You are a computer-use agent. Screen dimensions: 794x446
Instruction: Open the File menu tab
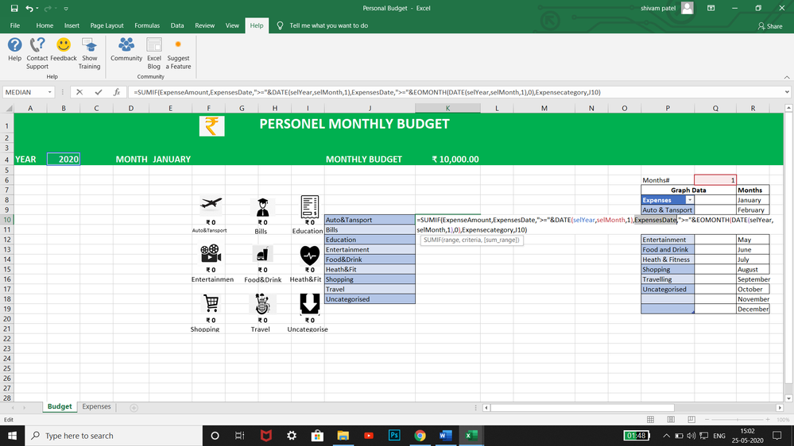14,25
